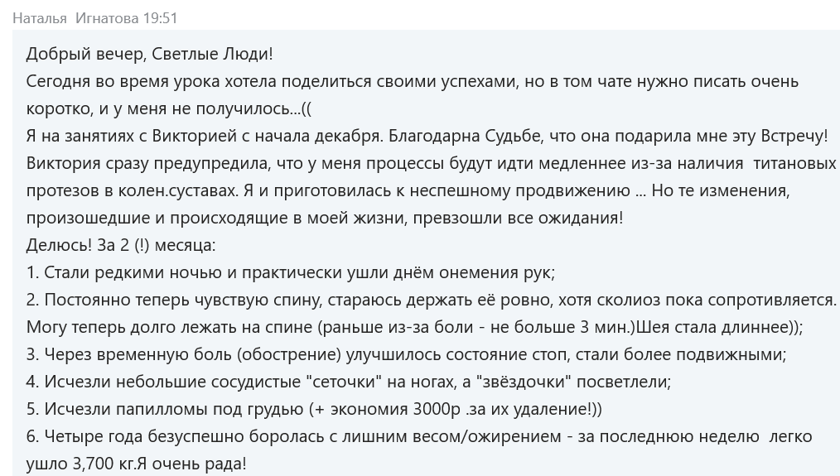Click list item 3 about состояние стоп
Viewport: 840px width, 476px height.
point(406,354)
